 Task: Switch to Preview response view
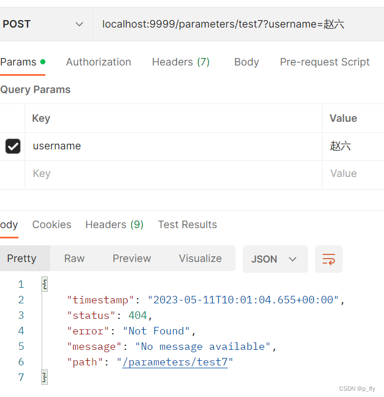(x=132, y=259)
